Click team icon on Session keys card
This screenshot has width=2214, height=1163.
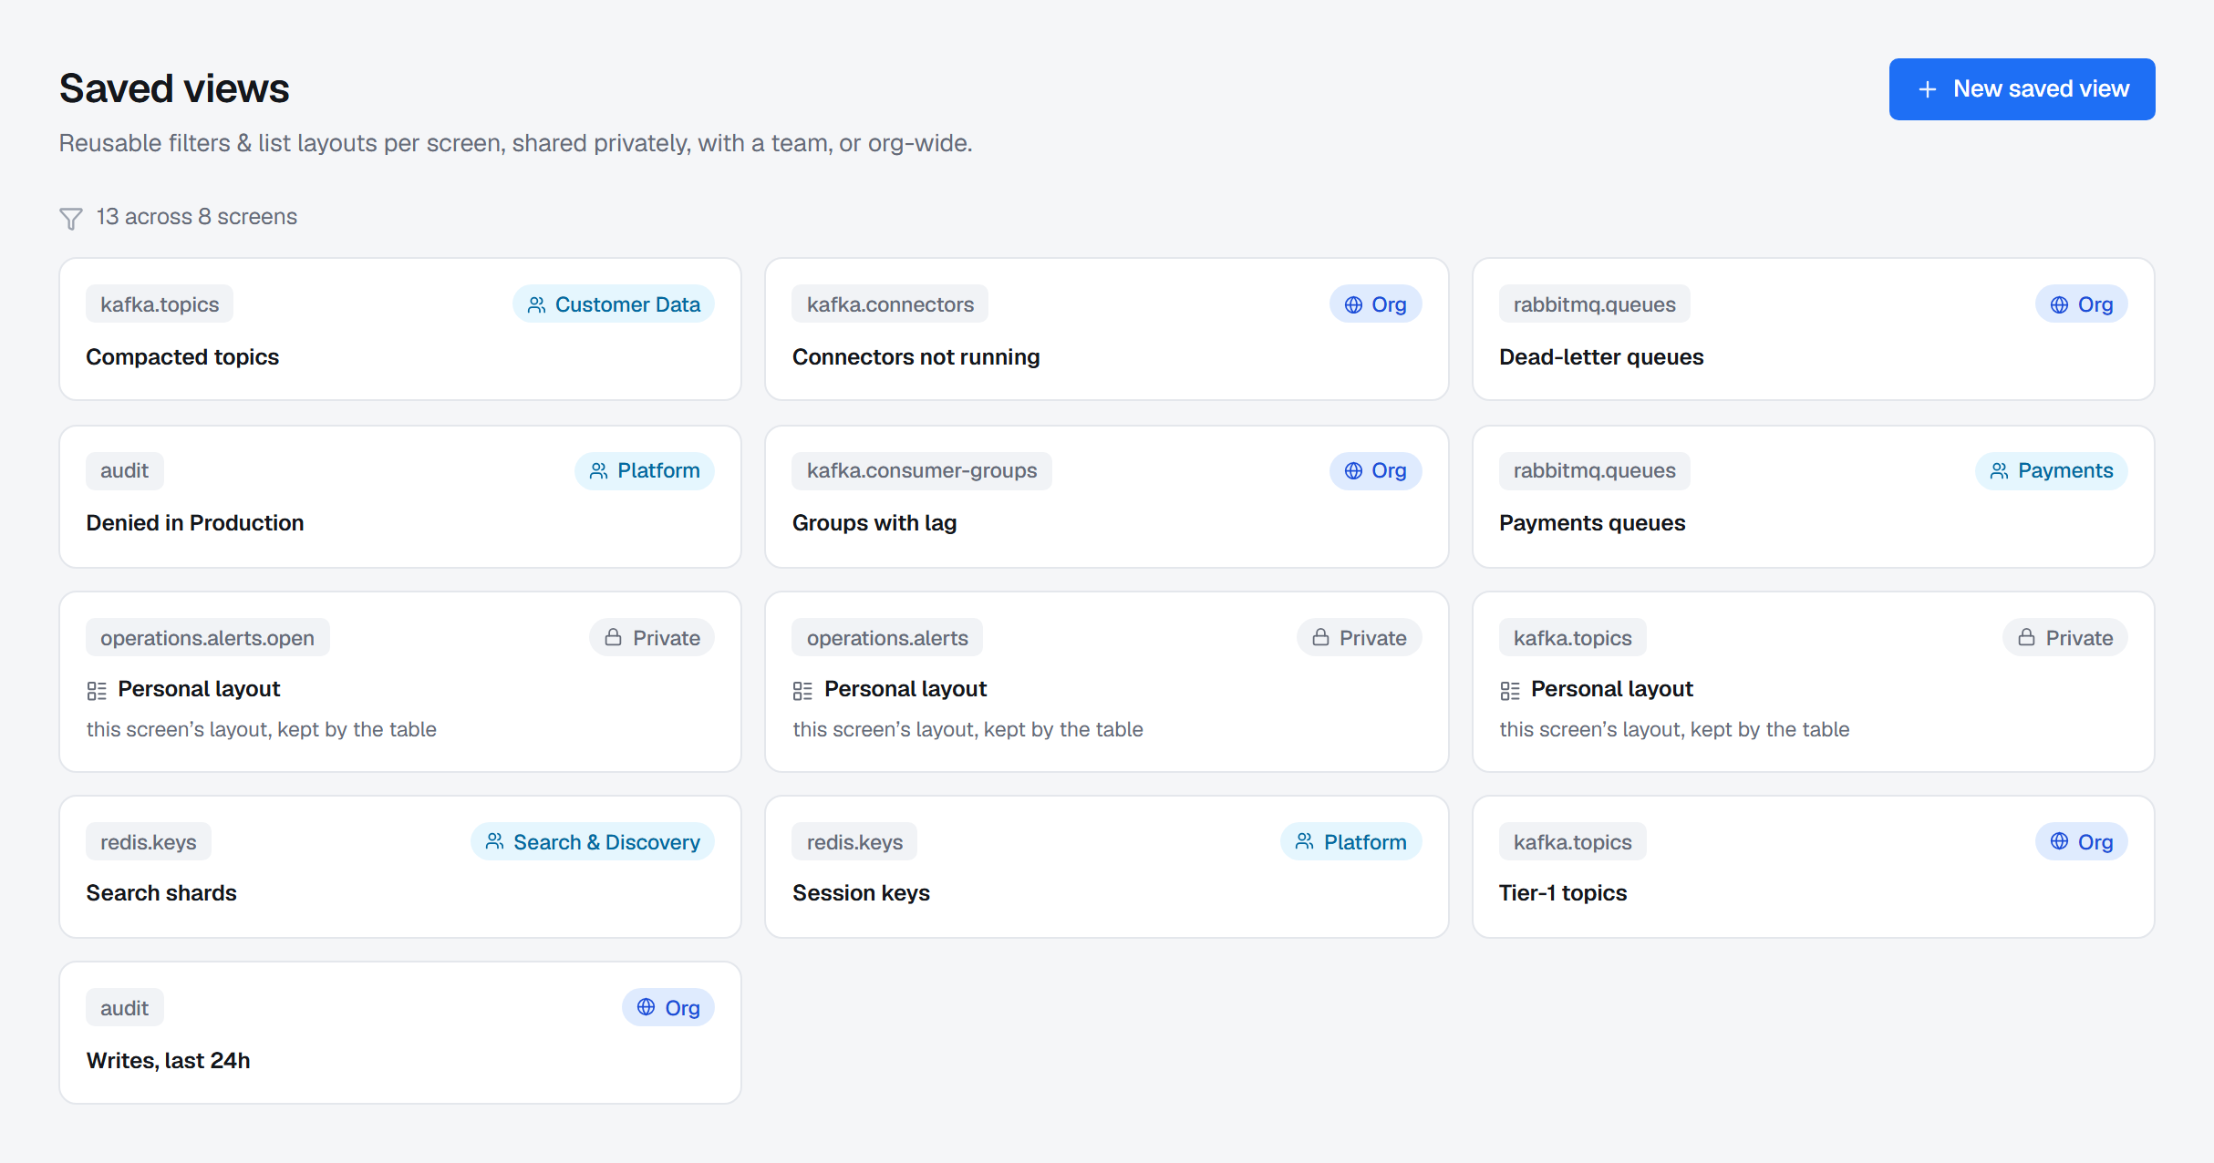point(1305,841)
